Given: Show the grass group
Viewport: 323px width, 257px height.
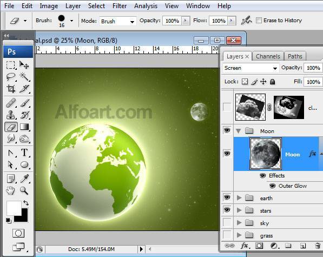Looking at the screenshot, I should coord(227,235).
